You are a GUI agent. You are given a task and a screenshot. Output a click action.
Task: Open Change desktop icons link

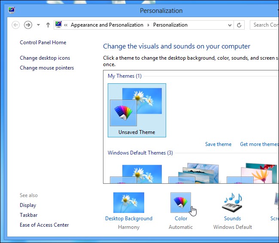(45, 58)
